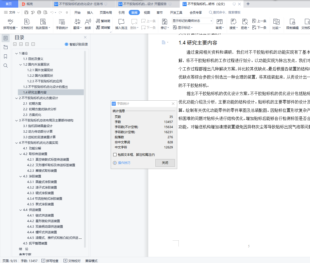Open quick access toolbar customize arrow
This screenshot has height=263, width=310.
coord(67,12)
